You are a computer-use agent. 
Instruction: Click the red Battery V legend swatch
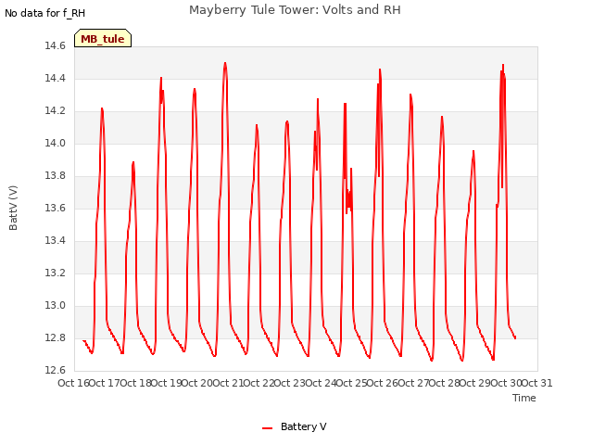pyautogui.click(x=268, y=428)
